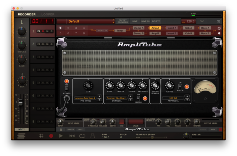This screenshot has width=237, height=156.
Task: Toggle the amp model MATCH switch
Action: coord(180,87)
